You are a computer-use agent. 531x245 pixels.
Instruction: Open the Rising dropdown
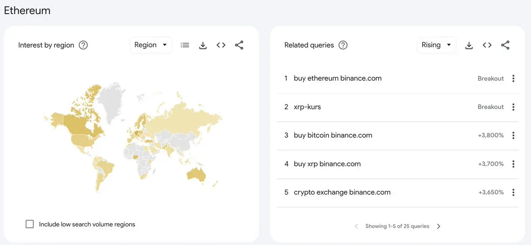coord(436,45)
